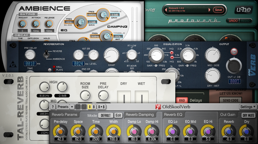Select the Reverb EQ tab
This screenshot has height=144, width=258.
[173, 115]
